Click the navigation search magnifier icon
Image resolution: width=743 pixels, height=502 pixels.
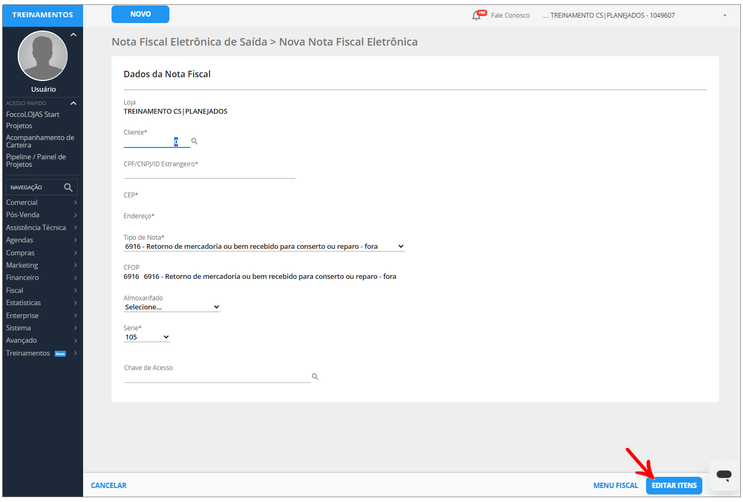click(68, 187)
